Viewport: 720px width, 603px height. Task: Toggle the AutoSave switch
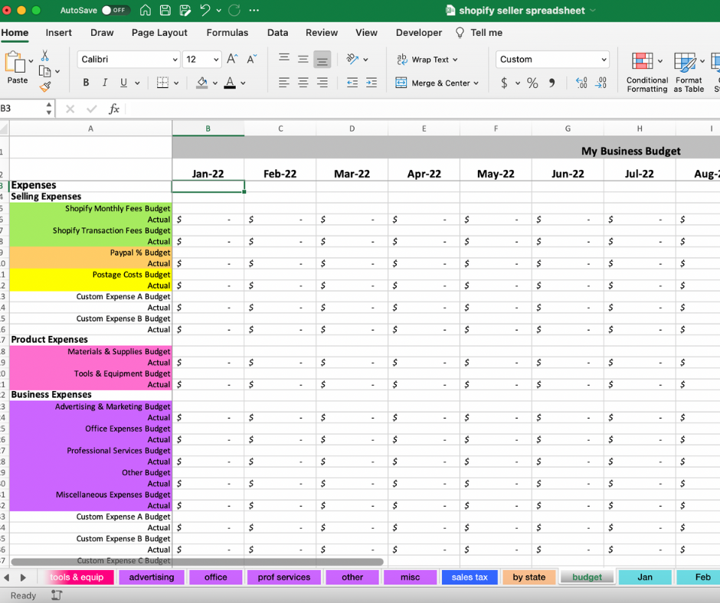tap(115, 11)
